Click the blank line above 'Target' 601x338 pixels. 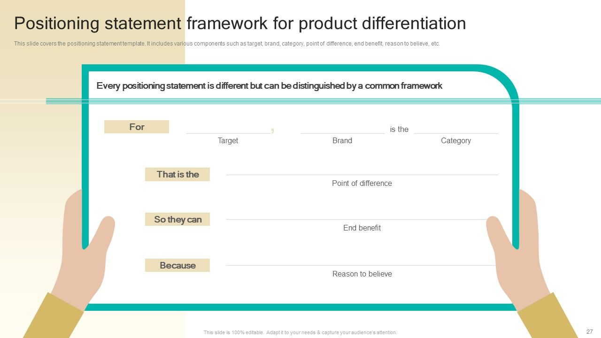(228, 133)
